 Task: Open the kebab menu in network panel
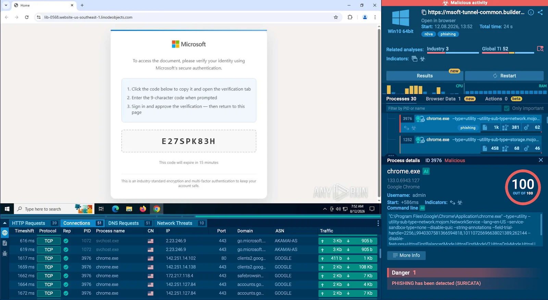378,223
